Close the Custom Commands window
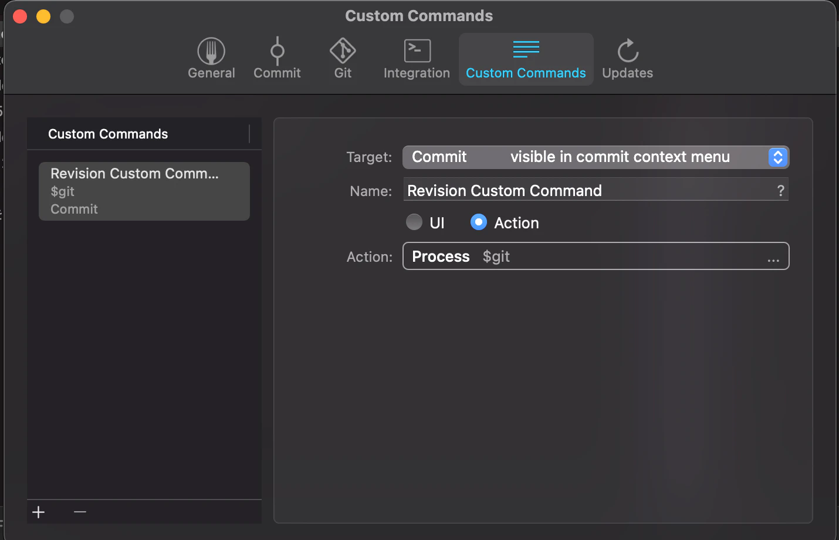The width and height of the screenshot is (839, 540). tap(21, 16)
